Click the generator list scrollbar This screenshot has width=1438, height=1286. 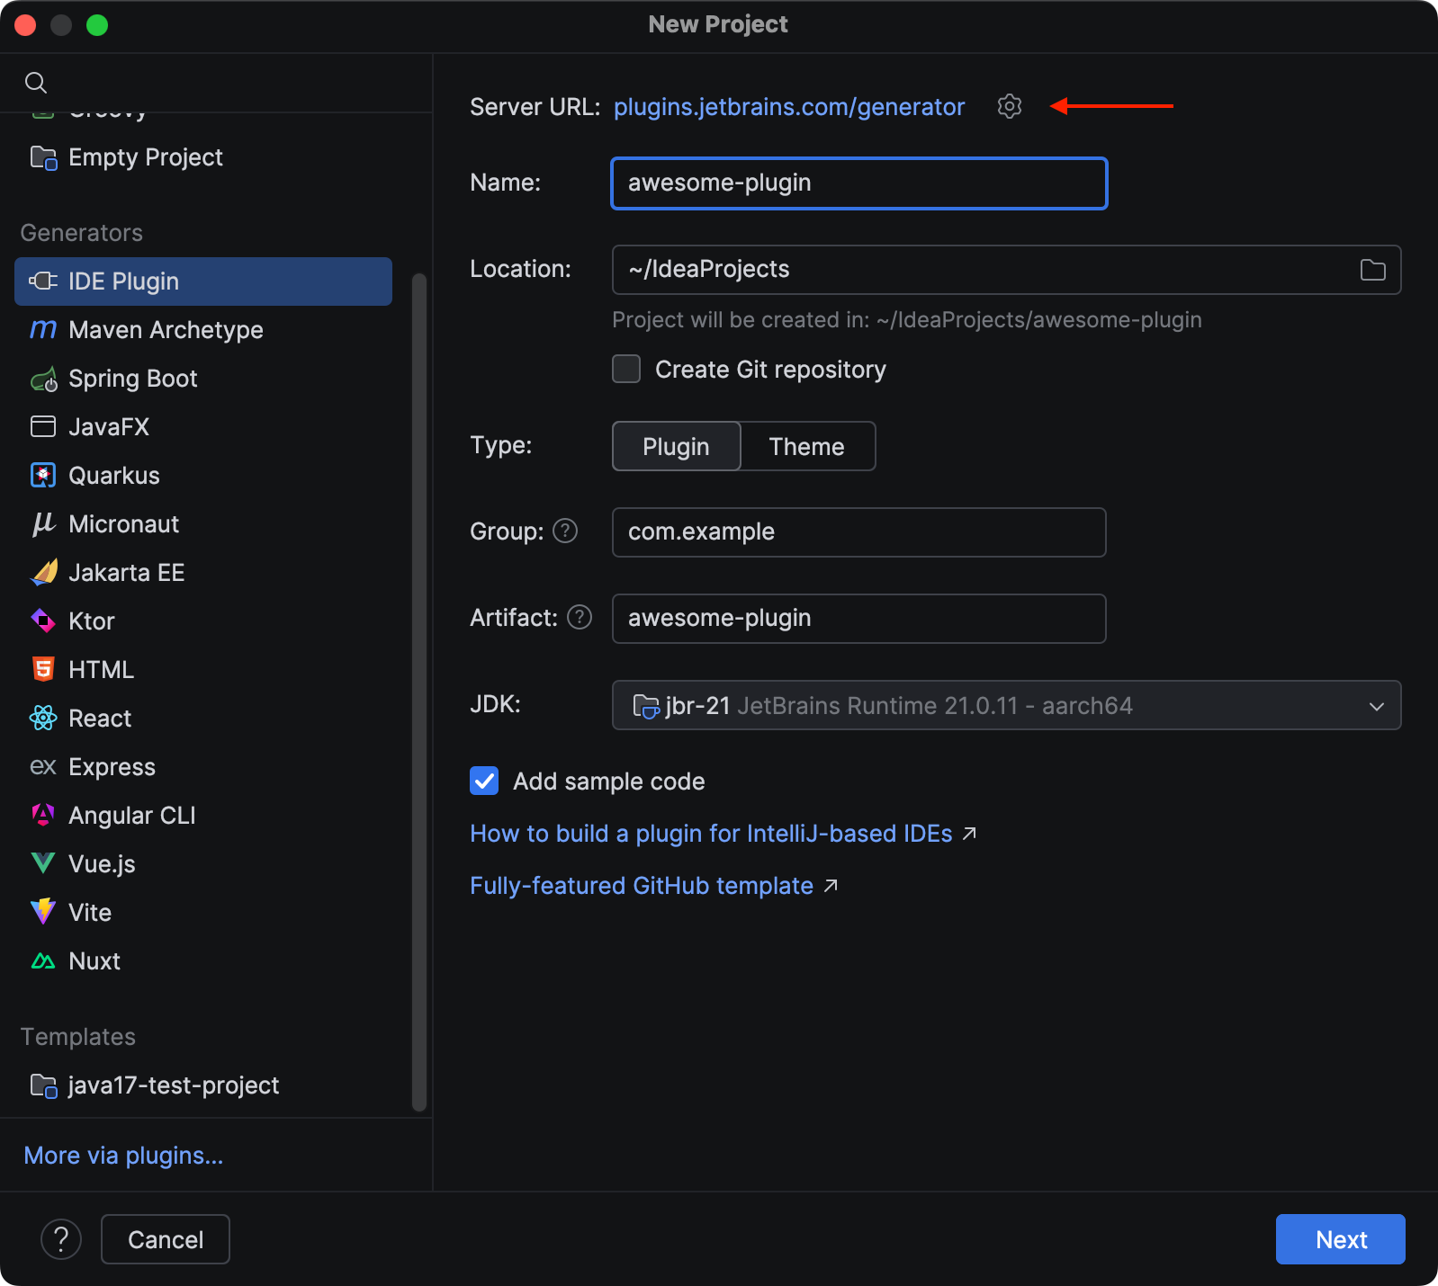pos(419,692)
